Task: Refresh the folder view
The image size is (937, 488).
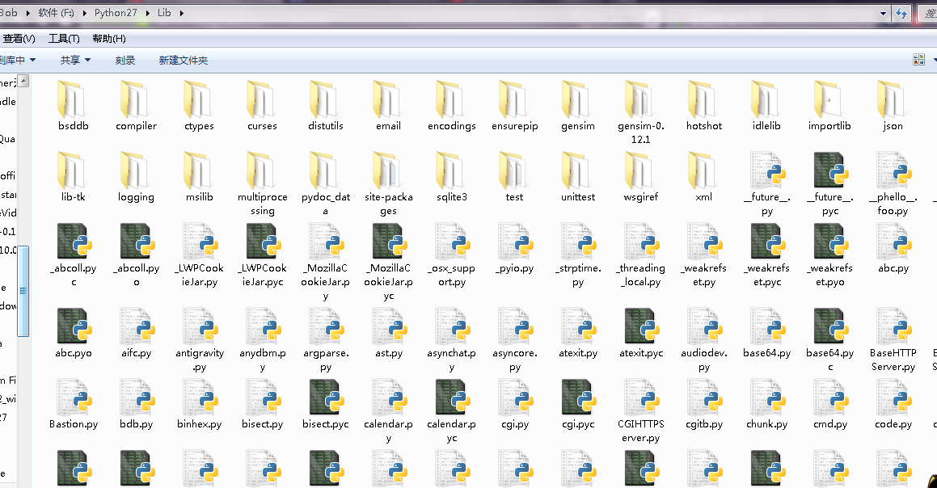Action: pyautogui.click(x=901, y=13)
